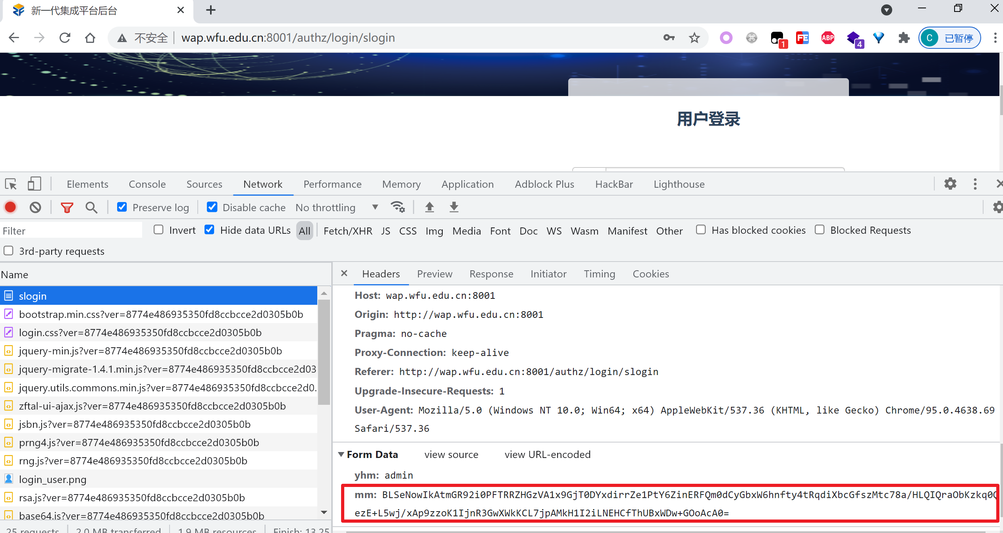Open the Response tab for slogin
The image size is (1003, 533).
491,274
